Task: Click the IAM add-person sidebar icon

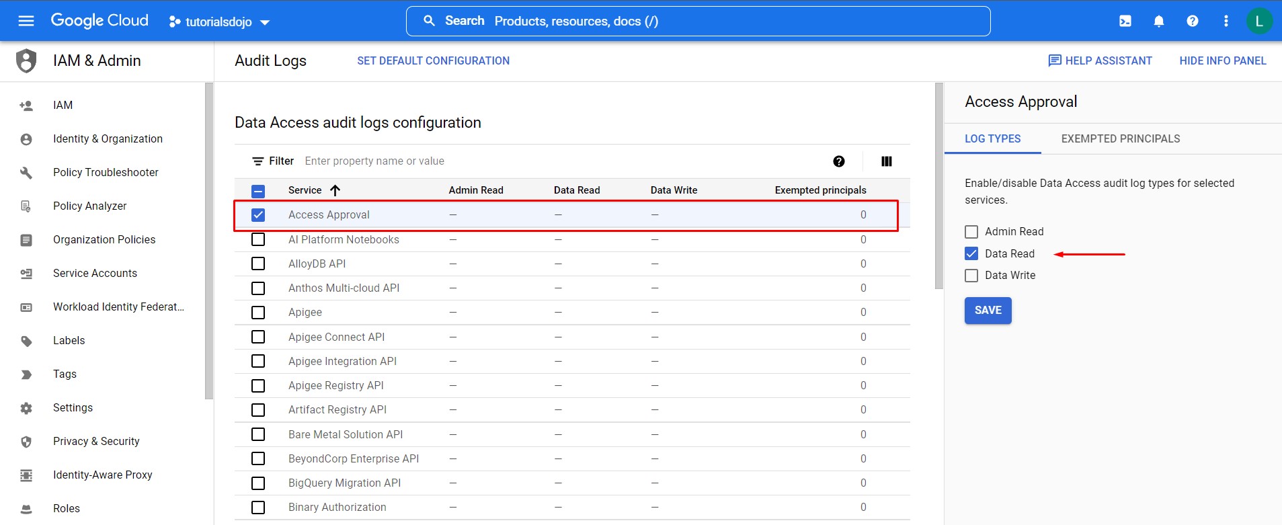Action: [26, 106]
